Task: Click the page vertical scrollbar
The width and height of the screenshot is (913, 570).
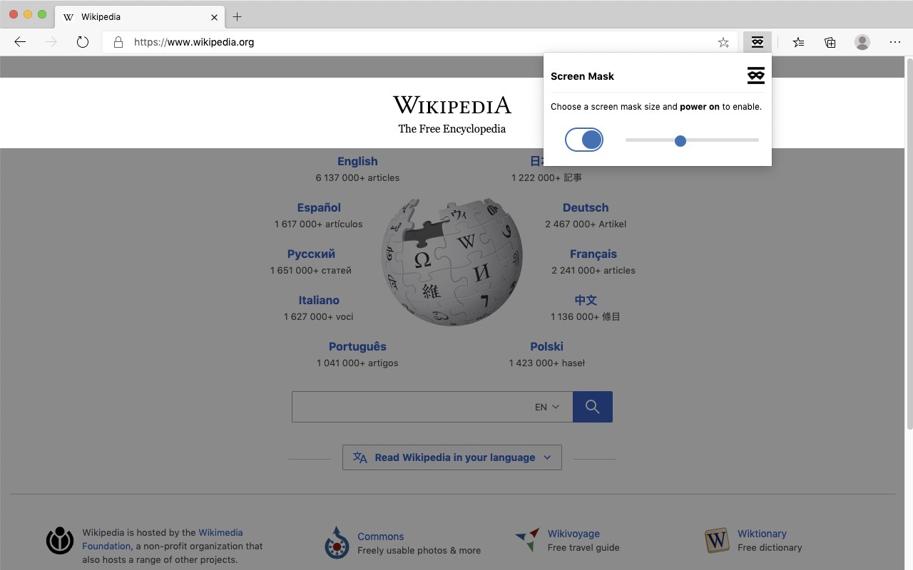Action: 909,242
